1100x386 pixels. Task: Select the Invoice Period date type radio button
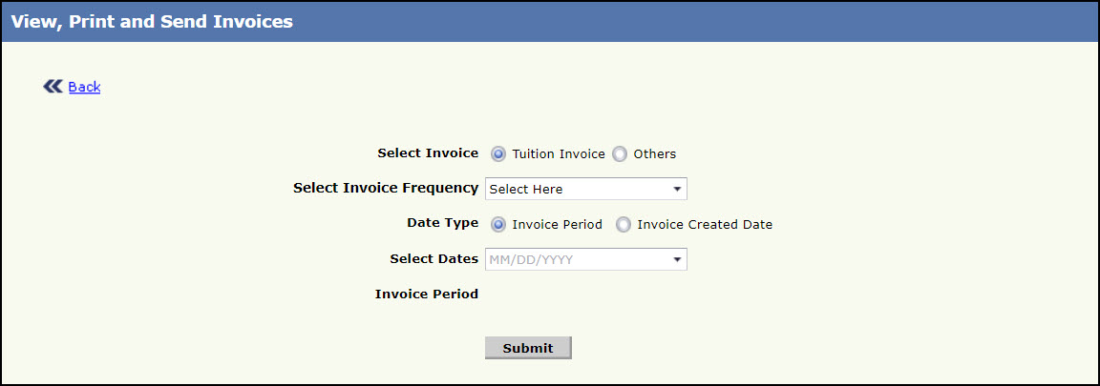(x=498, y=225)
